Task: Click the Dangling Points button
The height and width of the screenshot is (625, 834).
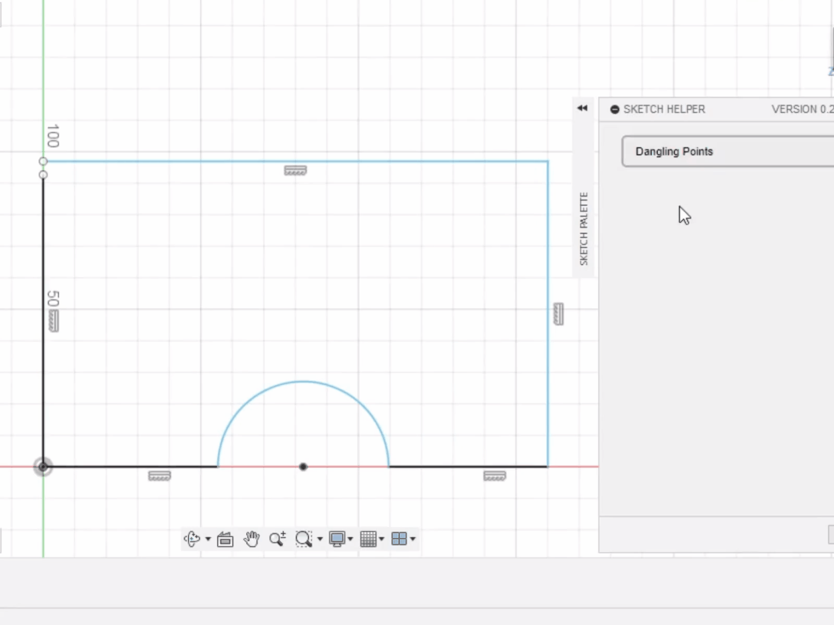Action: [728, 152]
